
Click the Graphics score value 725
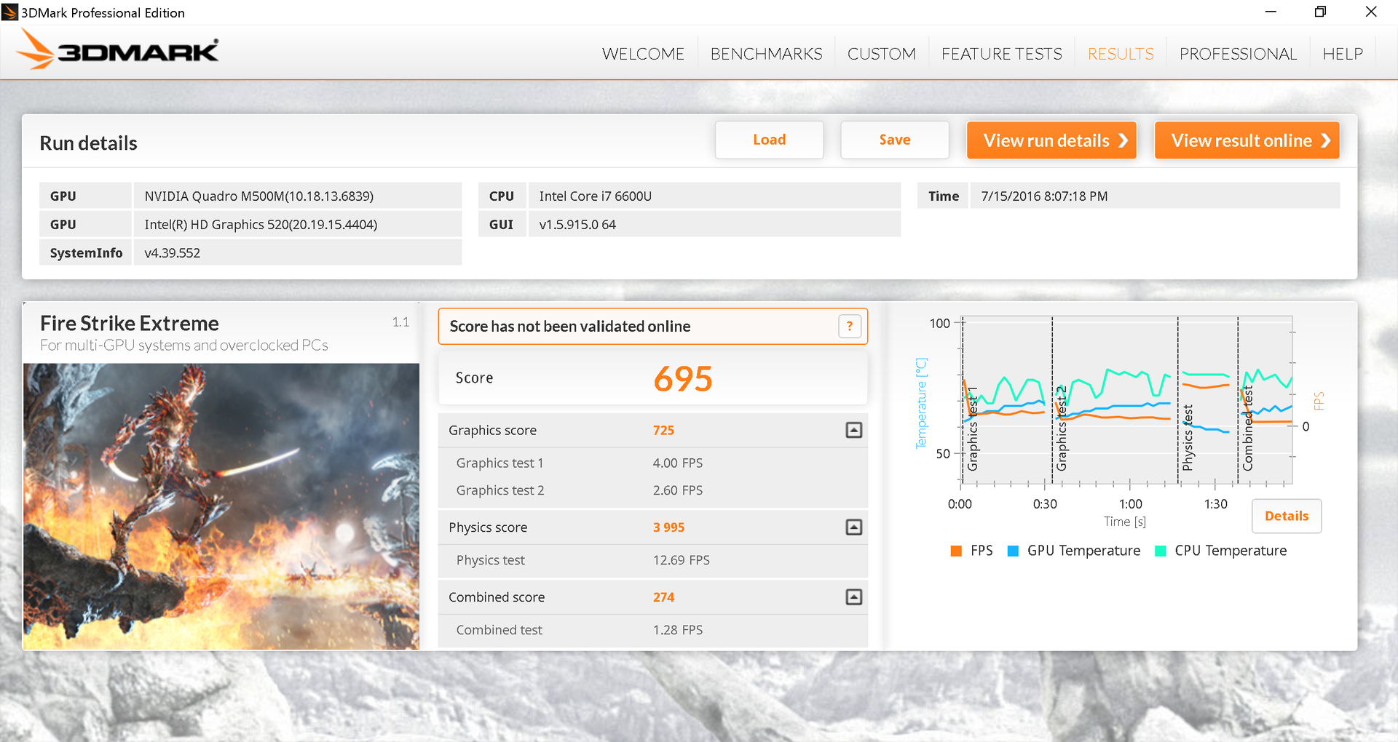click(663, 430)
